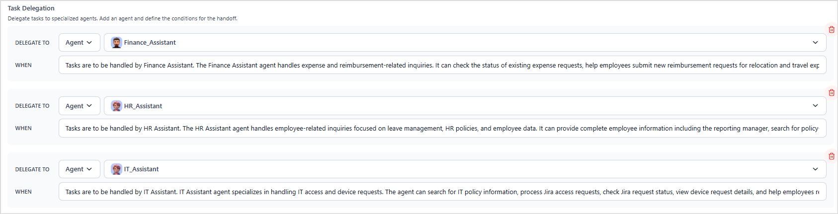The height and width of the screenshot is (214, 838).
Task: Click the HR_Assistant name text
Action: pos(143,106)
